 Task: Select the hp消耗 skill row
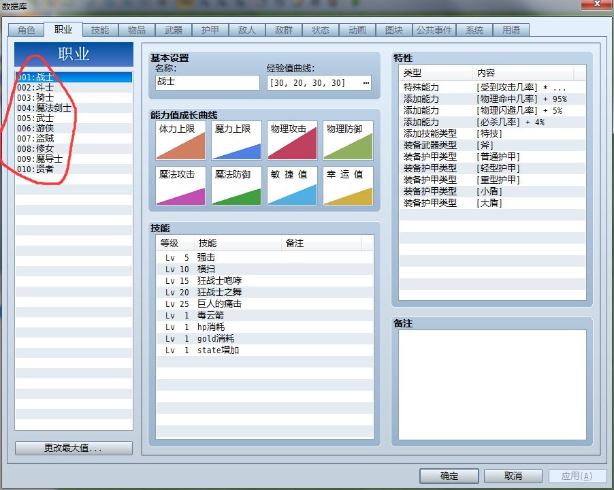click(265, 327)
